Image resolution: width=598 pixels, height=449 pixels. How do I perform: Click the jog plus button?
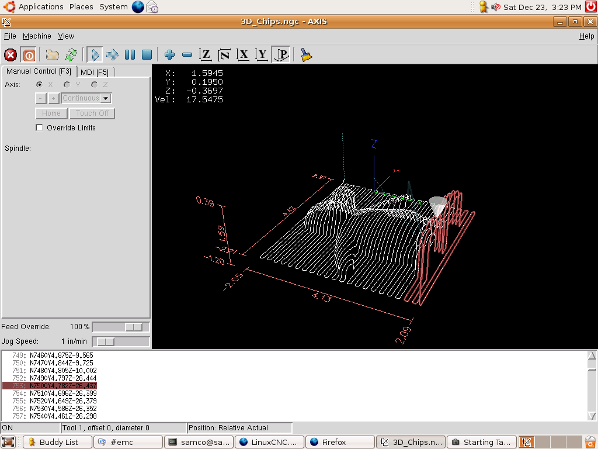(53, 98)
